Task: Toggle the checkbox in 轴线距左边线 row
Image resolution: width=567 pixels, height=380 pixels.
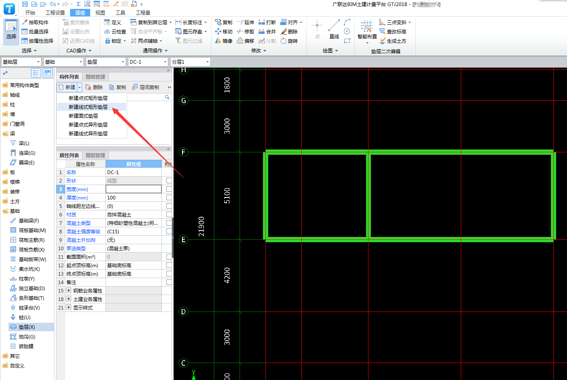Action: [169, 206]
